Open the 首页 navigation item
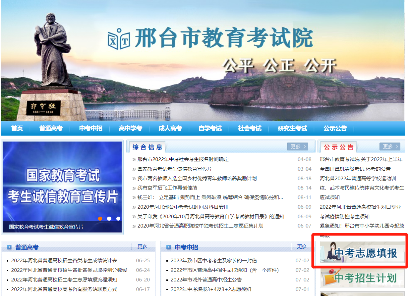 click(17, 128)
